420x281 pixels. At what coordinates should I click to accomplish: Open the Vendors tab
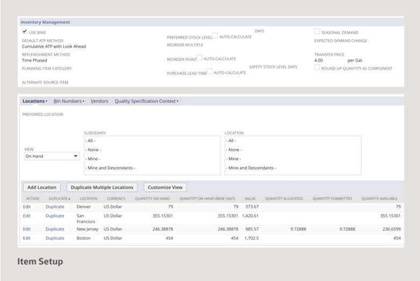click(99, 101)
